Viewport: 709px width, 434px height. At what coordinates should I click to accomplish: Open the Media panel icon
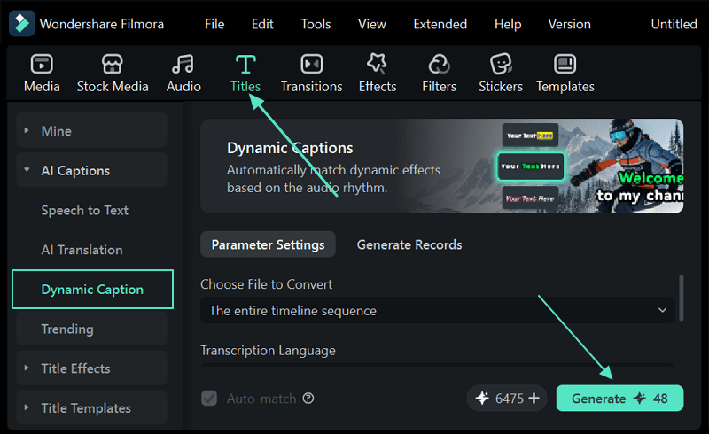(x=42, y=64)
